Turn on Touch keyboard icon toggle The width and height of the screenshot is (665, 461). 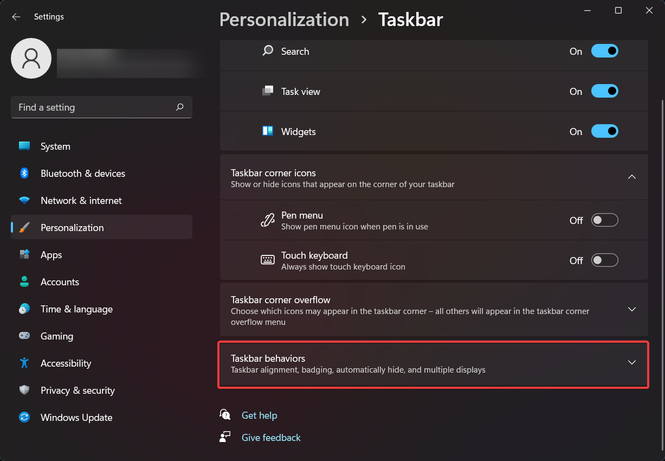(604, 260)
